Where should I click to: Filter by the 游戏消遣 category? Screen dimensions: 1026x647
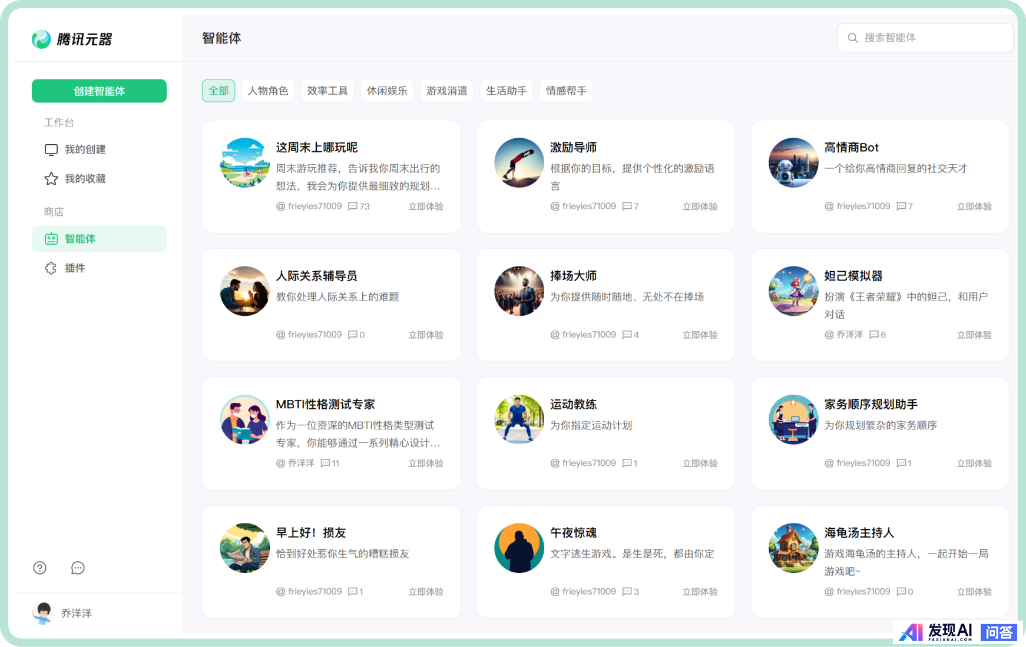tap(446, 91)
